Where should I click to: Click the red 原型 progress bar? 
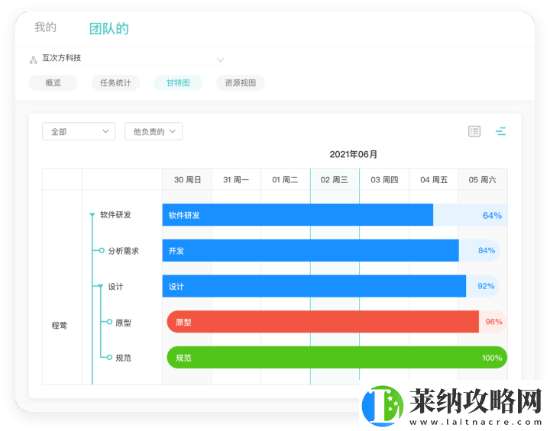pos(322,322)
